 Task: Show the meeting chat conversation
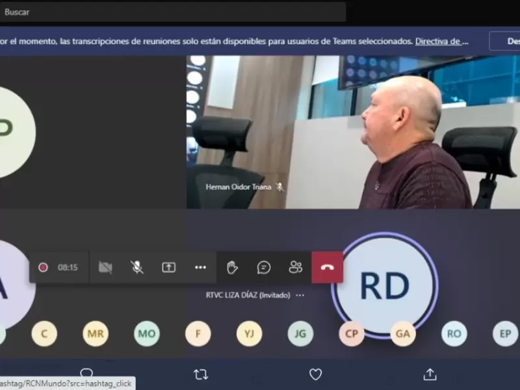[x=264, y=267]
